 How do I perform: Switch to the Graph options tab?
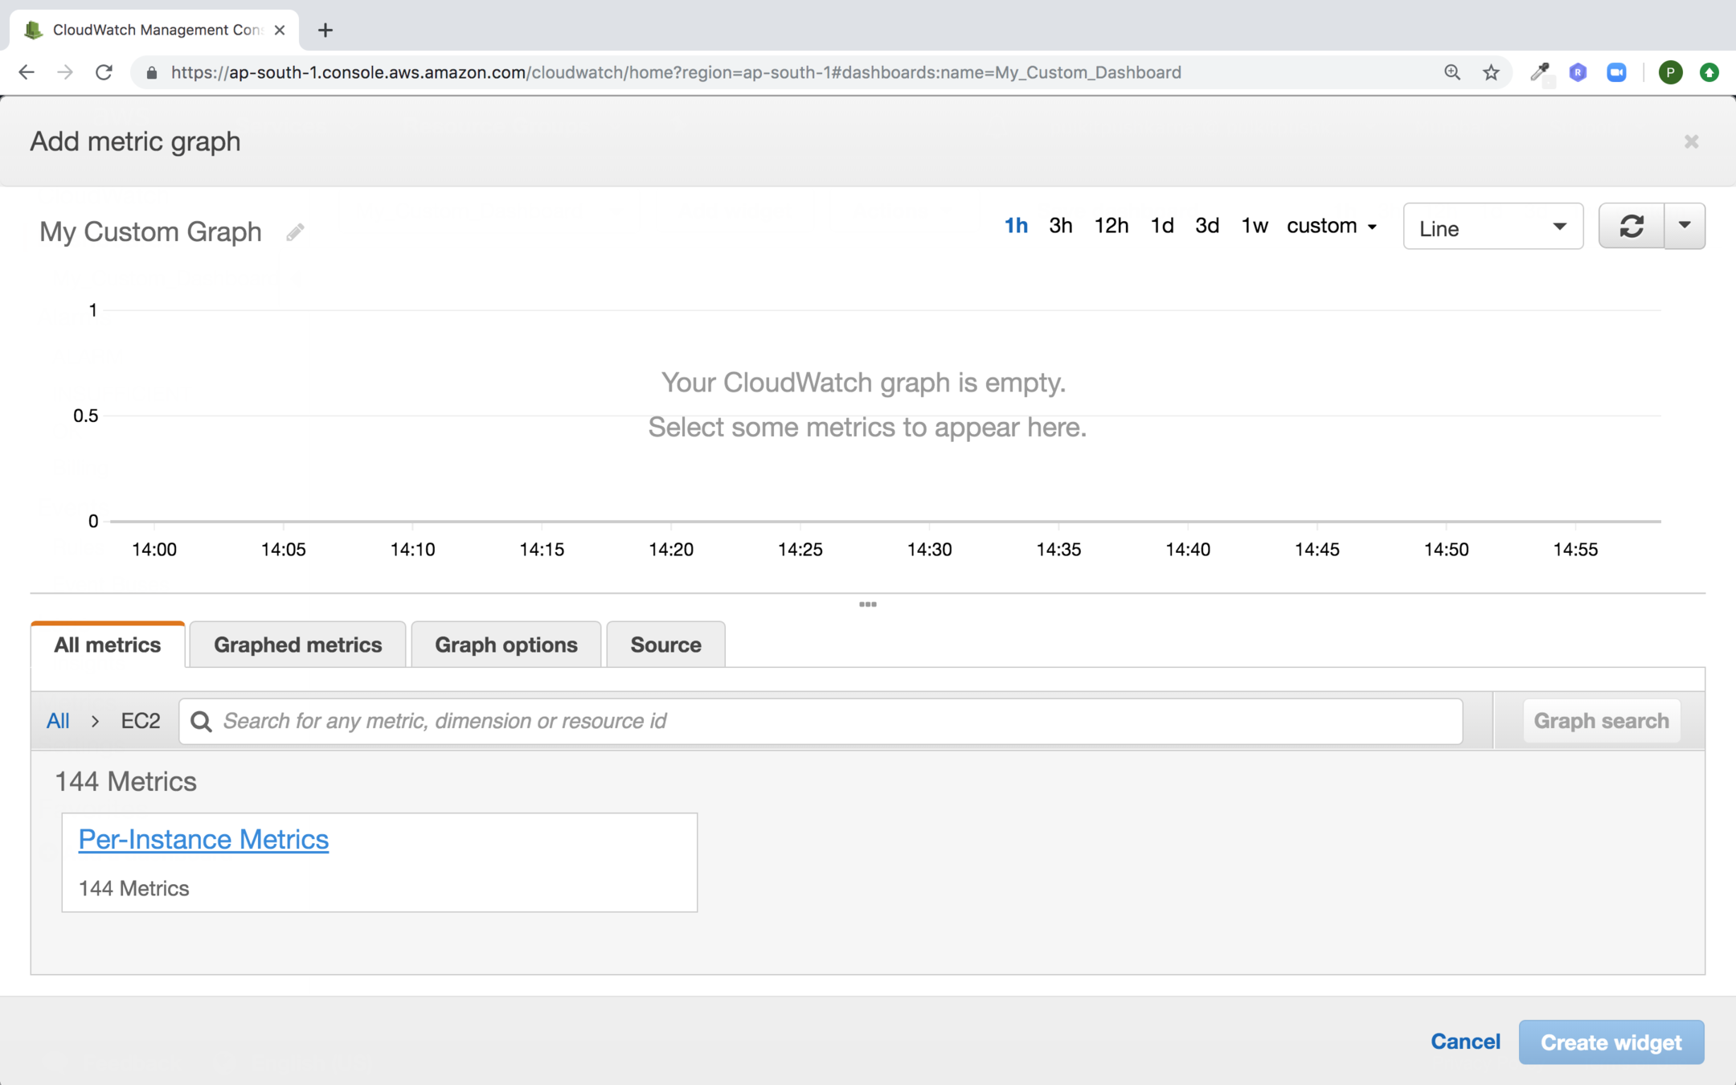[x=506, y=645]
